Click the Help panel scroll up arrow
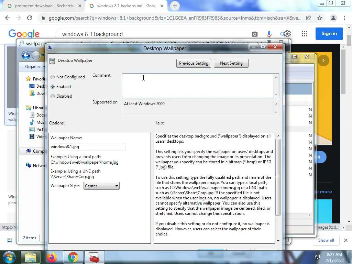 (278, 136)
